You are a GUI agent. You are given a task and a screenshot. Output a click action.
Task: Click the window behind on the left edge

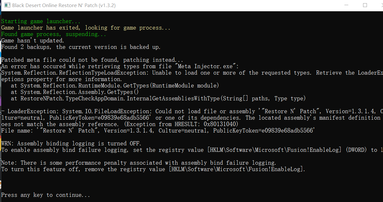pyautogui.click(x=1, y=96)
